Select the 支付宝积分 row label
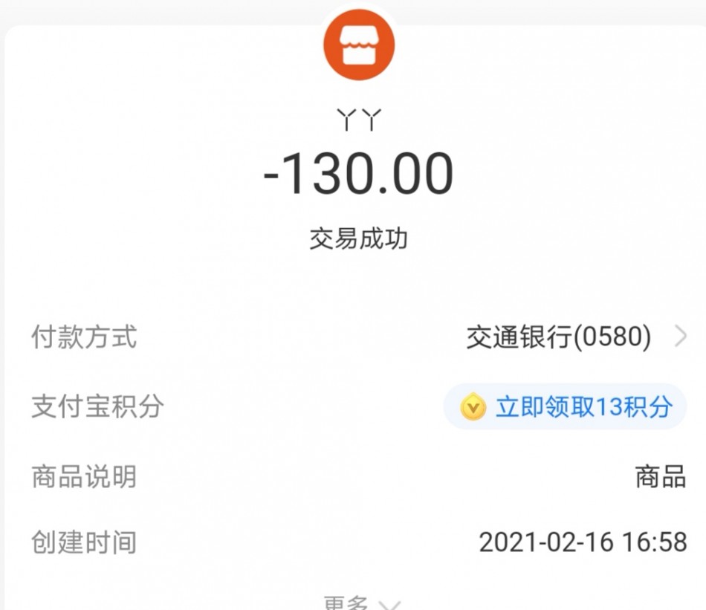This screenshot has height=610, width=706. 97,407
